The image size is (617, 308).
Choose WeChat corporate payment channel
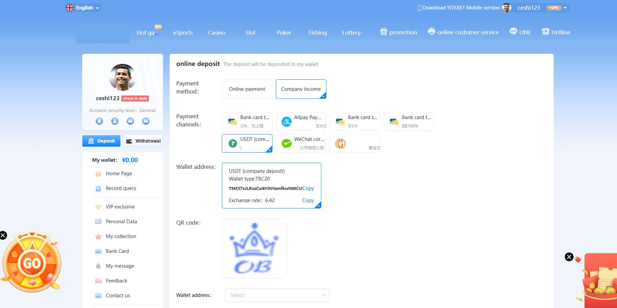pyautogui.click(x=301, y=143)
